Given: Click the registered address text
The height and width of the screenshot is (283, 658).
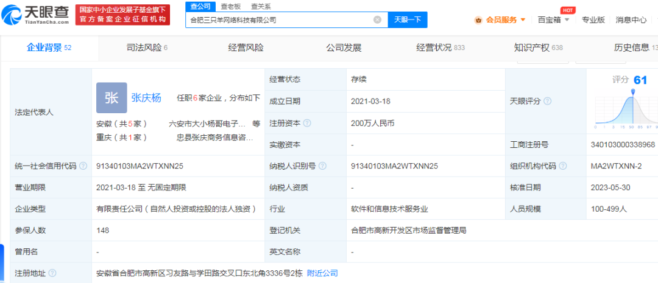Looking at the screenshot, I should point(199,273).
